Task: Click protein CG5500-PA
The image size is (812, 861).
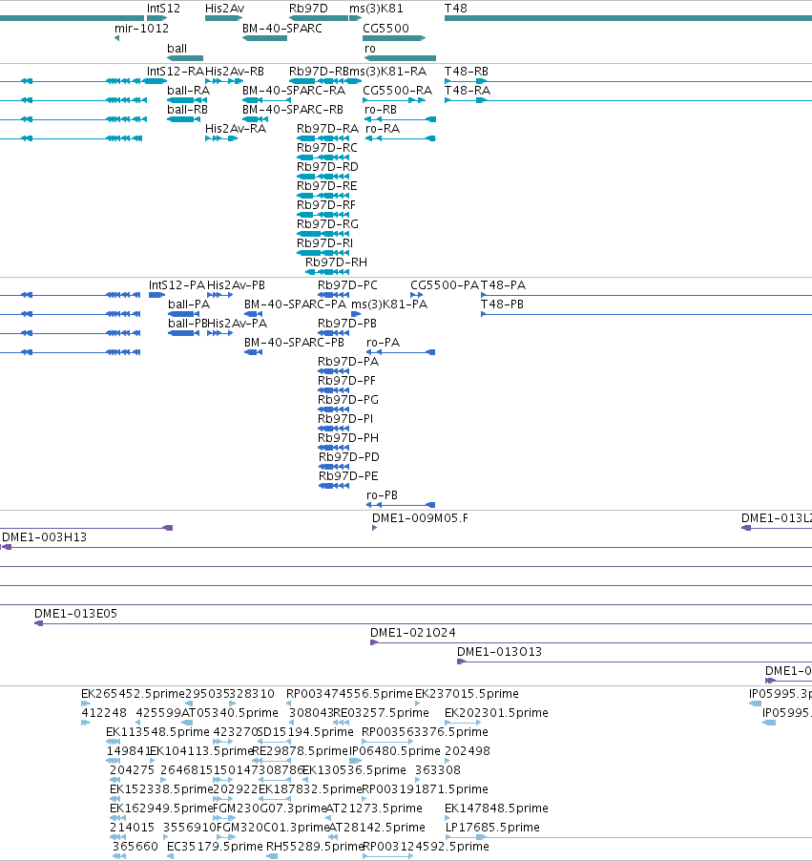Action: click(444, 285)
